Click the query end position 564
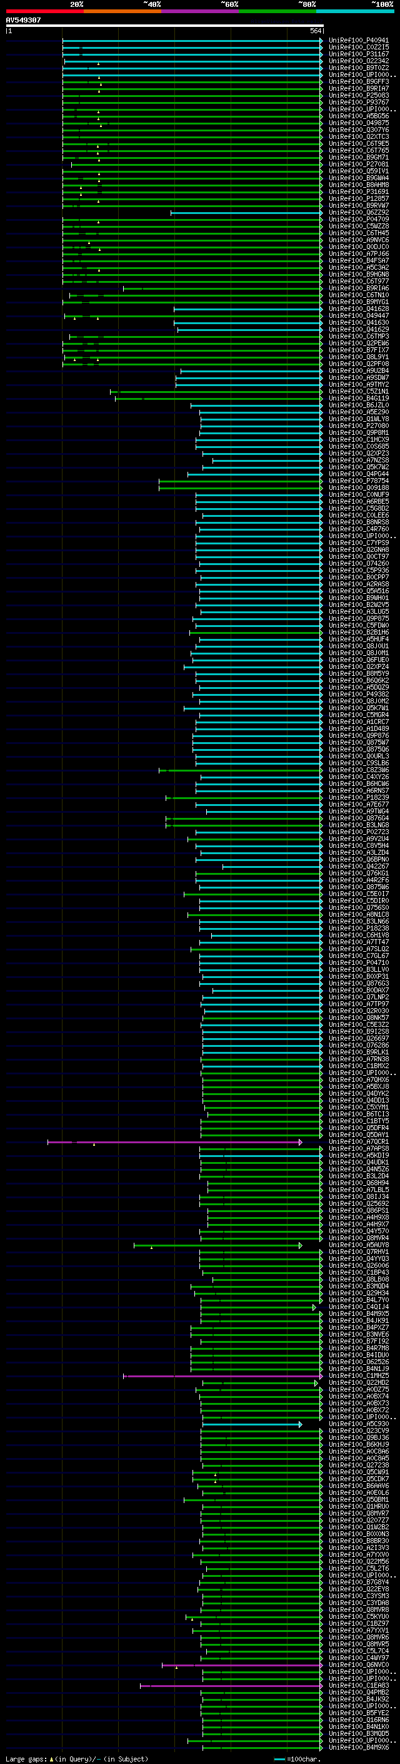 (x=316, y=31)
